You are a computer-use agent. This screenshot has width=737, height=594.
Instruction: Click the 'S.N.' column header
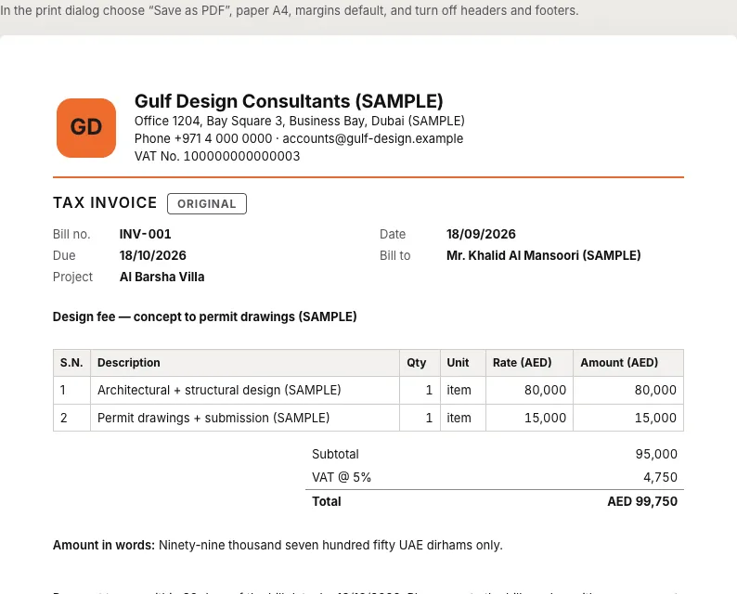coord(71,363)
